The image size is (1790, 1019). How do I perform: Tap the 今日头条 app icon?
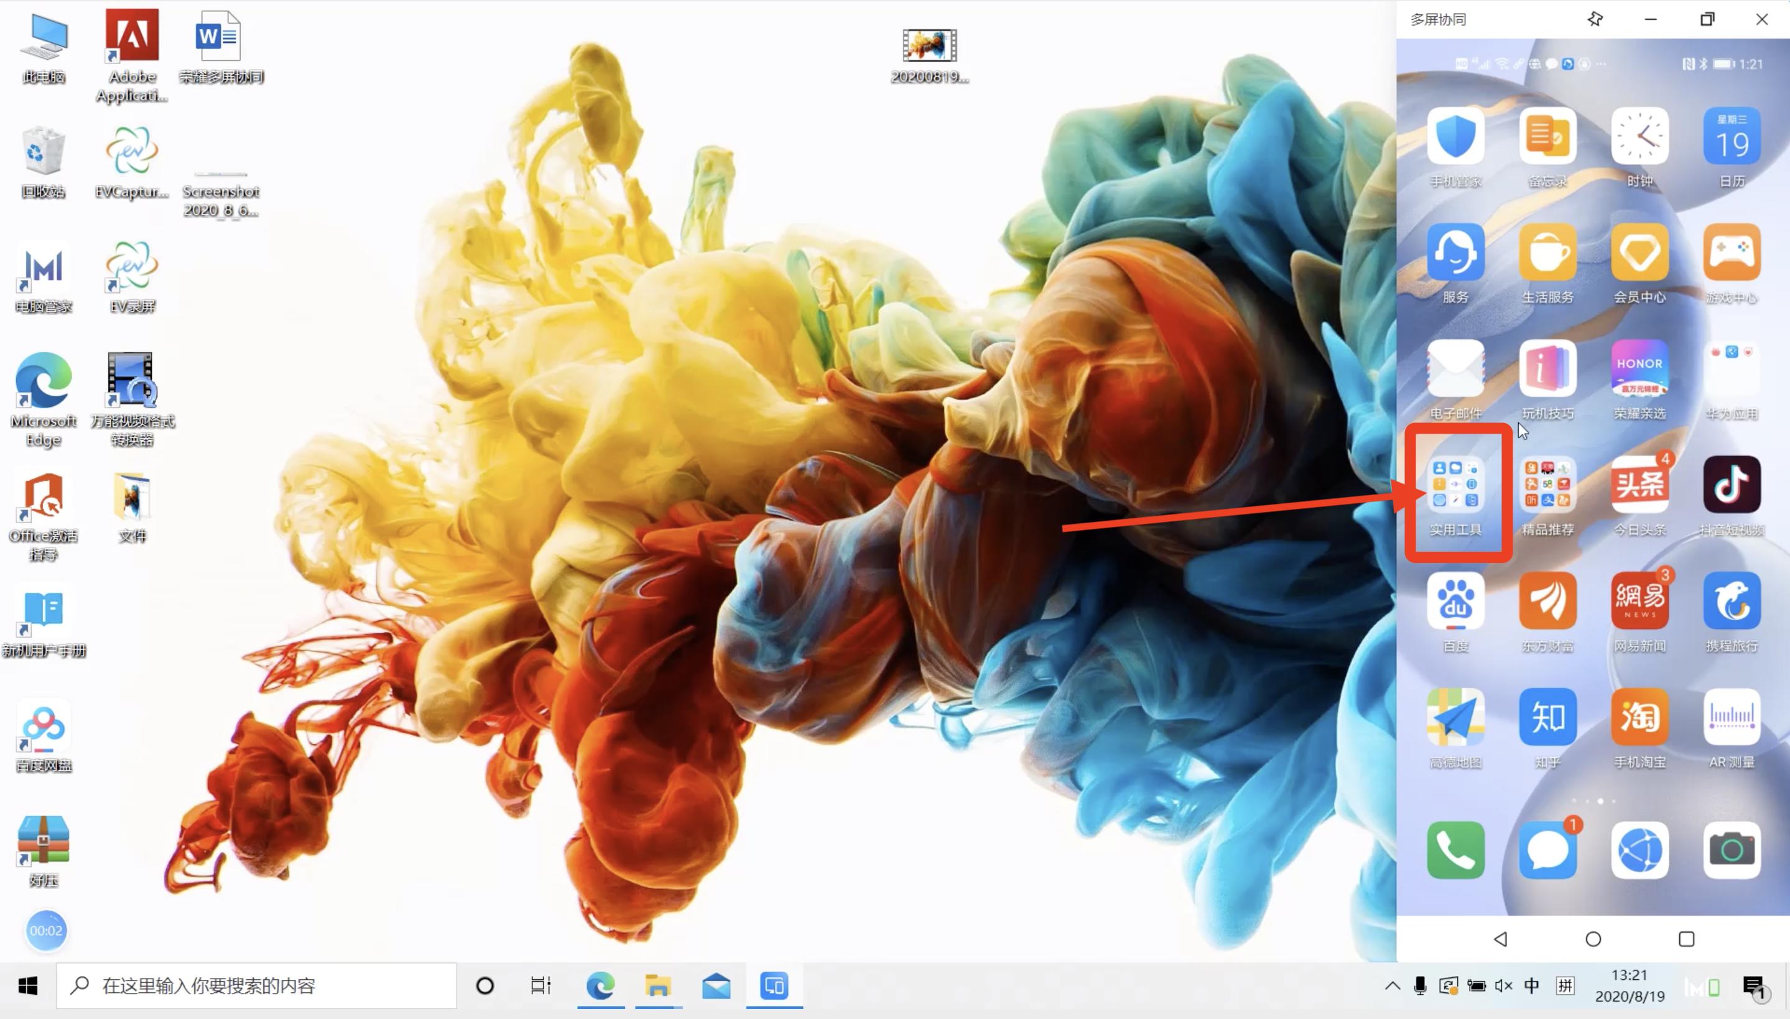1639,484
